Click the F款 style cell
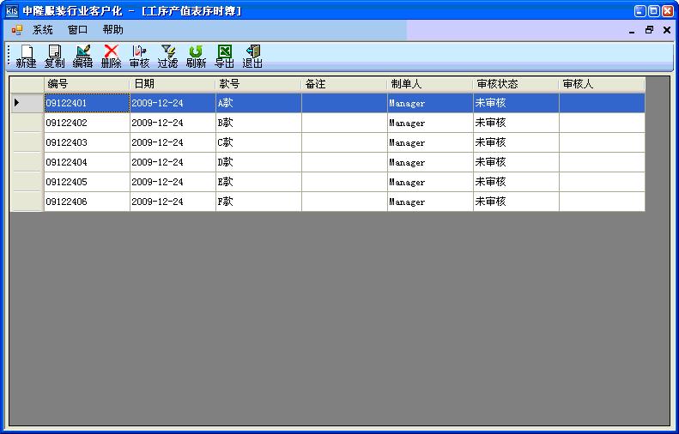This screenshot has height=434, width=679. pyautogui.click(x=258, y=202)
